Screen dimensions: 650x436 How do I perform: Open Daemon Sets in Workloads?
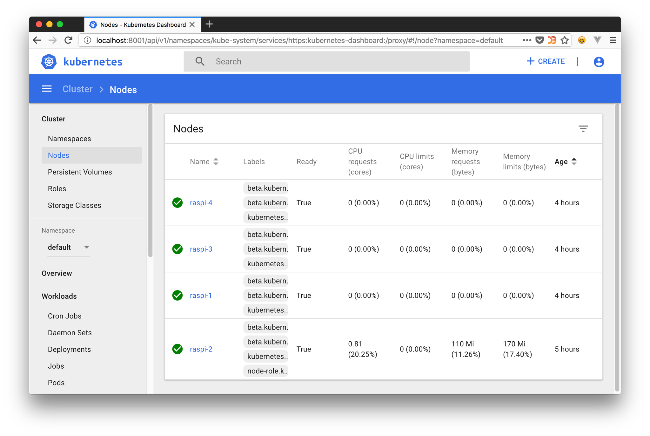pos(70,332)
